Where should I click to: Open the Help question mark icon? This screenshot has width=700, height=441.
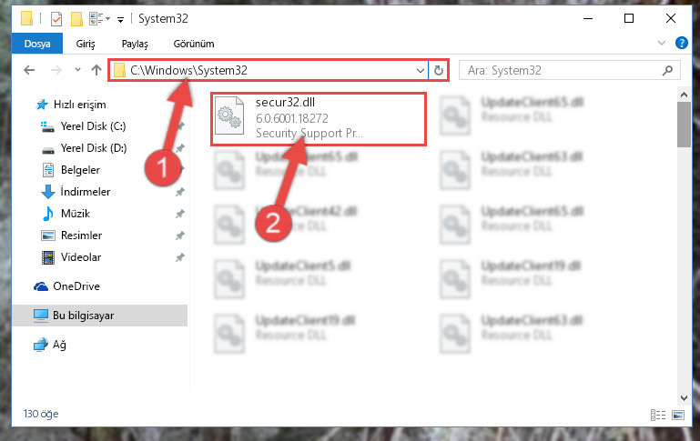681,44
